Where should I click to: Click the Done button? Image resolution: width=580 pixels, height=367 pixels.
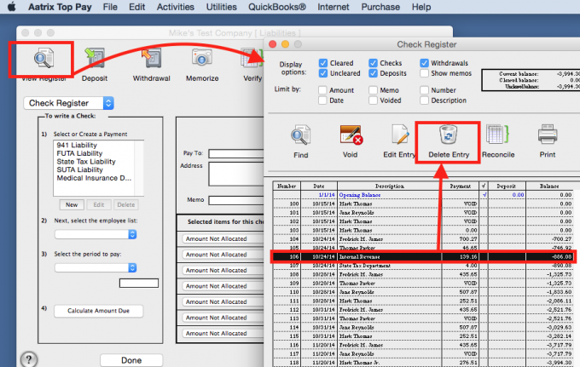pyautogui.click(x=131, y=360)
